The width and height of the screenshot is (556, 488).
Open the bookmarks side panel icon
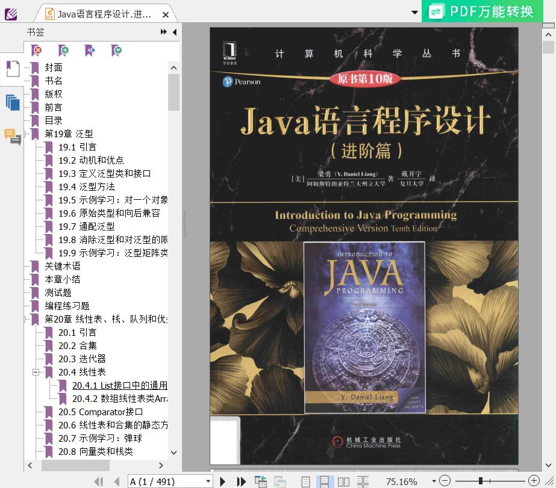(13, 69)
